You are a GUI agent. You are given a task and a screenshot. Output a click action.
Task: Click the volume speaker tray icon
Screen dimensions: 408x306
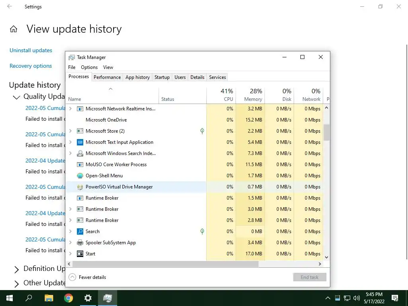357,298
